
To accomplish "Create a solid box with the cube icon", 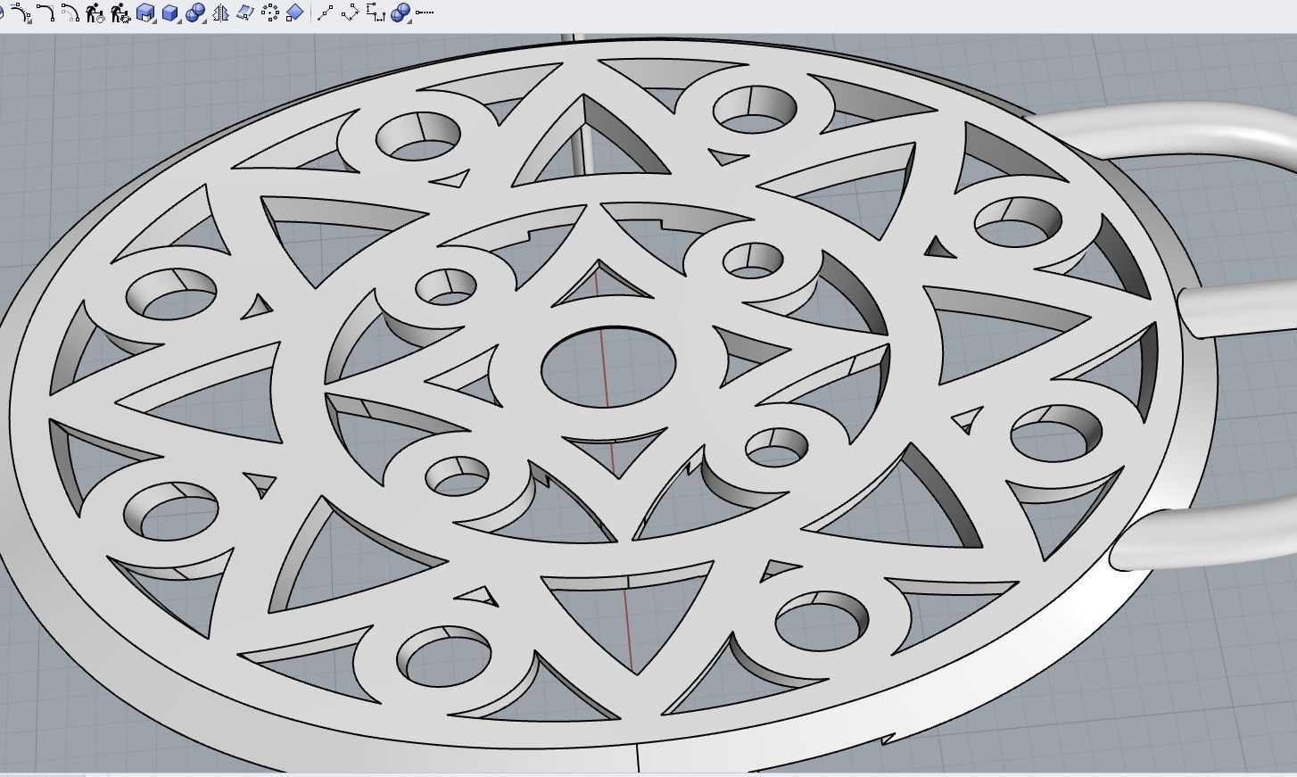I will (x=170, y=12).
